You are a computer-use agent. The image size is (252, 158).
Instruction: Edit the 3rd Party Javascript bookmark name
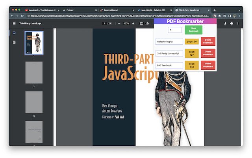169,53
